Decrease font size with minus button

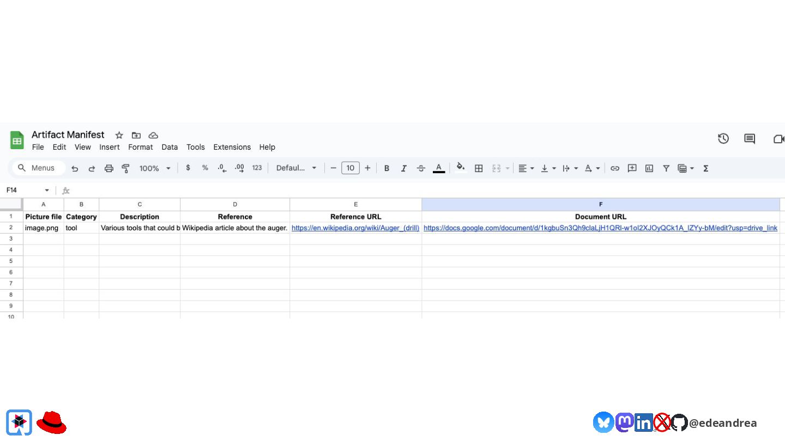click(x=333, y=168)
